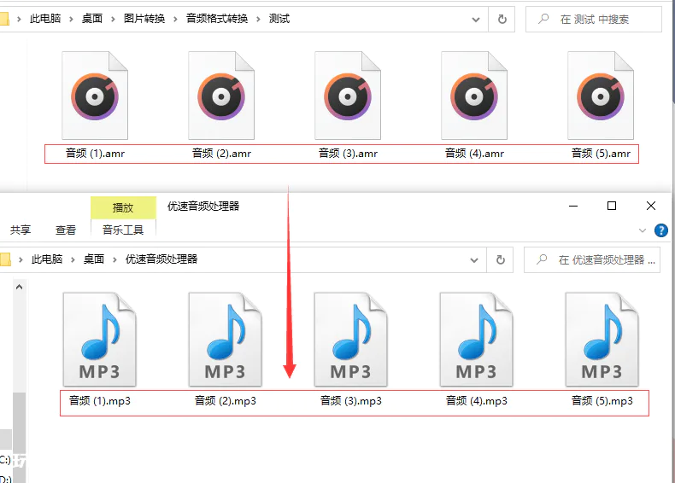Close the 优速音频处理器 window

tap(651, 206)
